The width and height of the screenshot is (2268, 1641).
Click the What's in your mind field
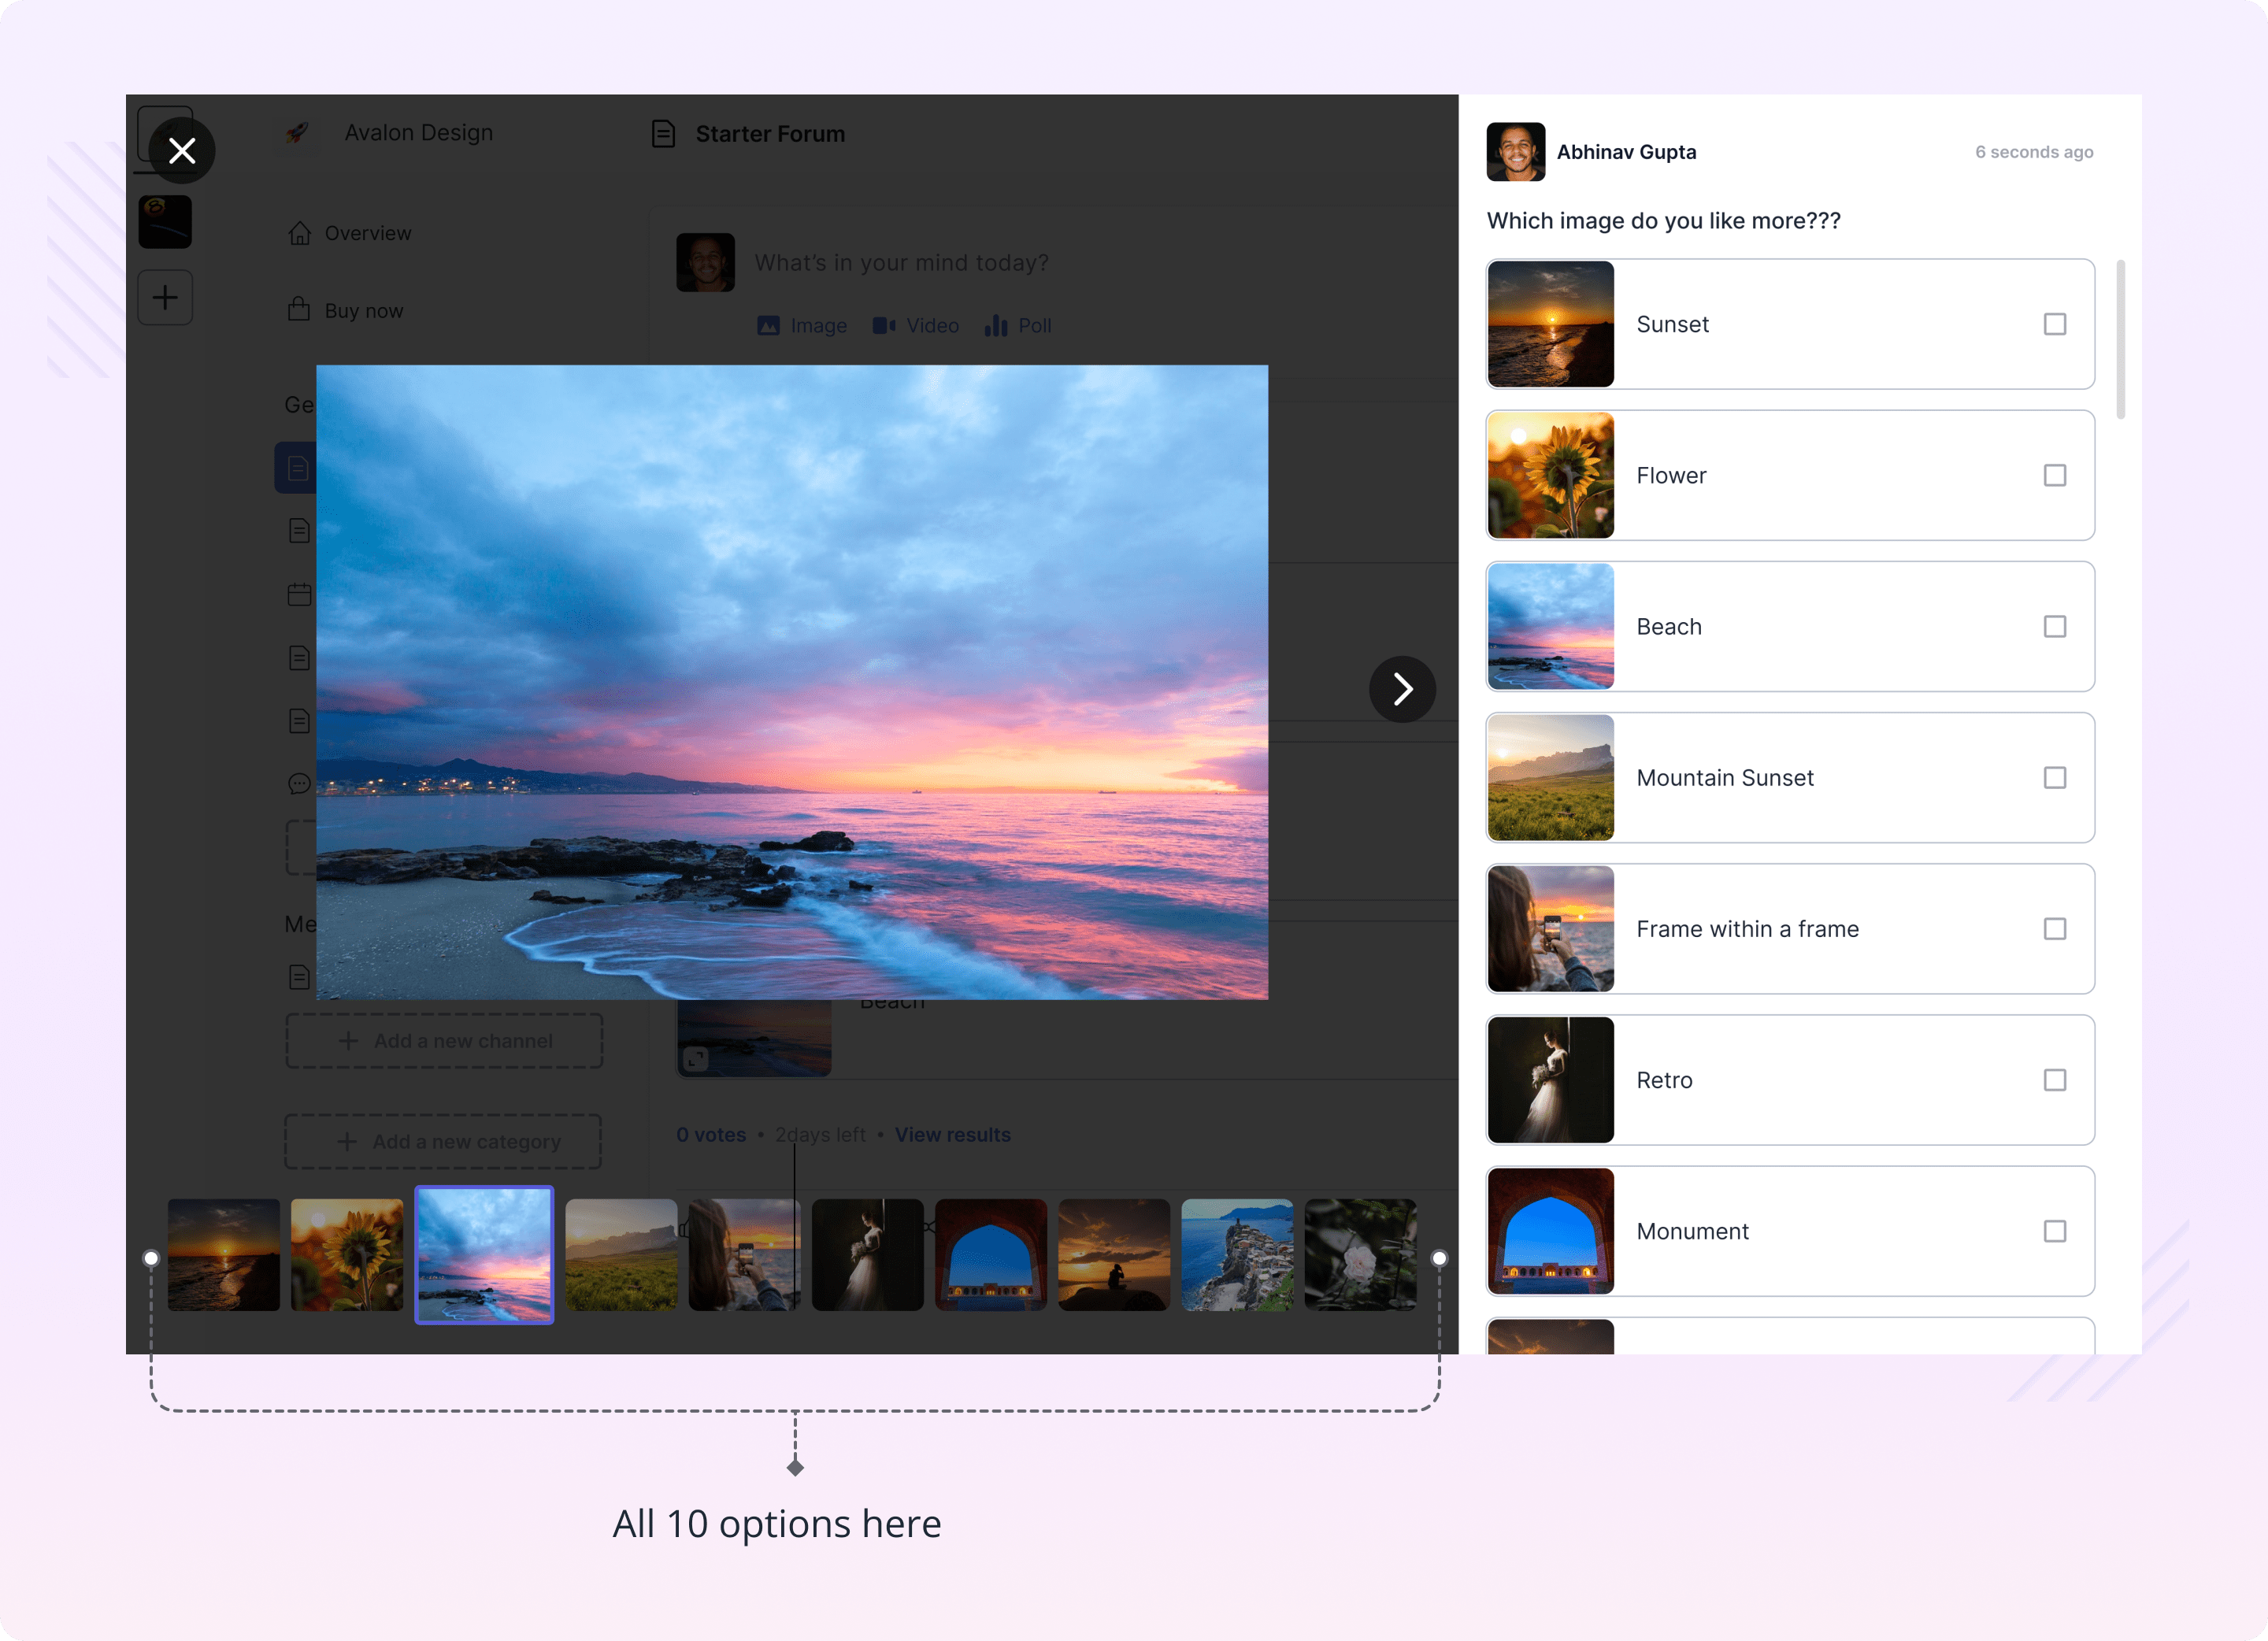[x=901, y=262]
